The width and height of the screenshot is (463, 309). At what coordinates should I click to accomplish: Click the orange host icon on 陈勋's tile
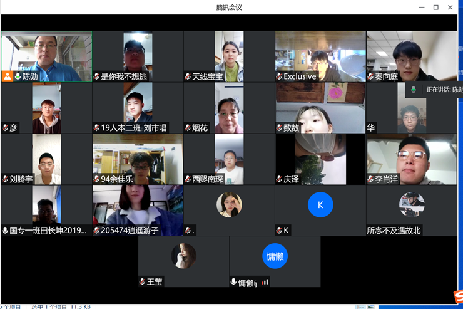click(8, 76)
